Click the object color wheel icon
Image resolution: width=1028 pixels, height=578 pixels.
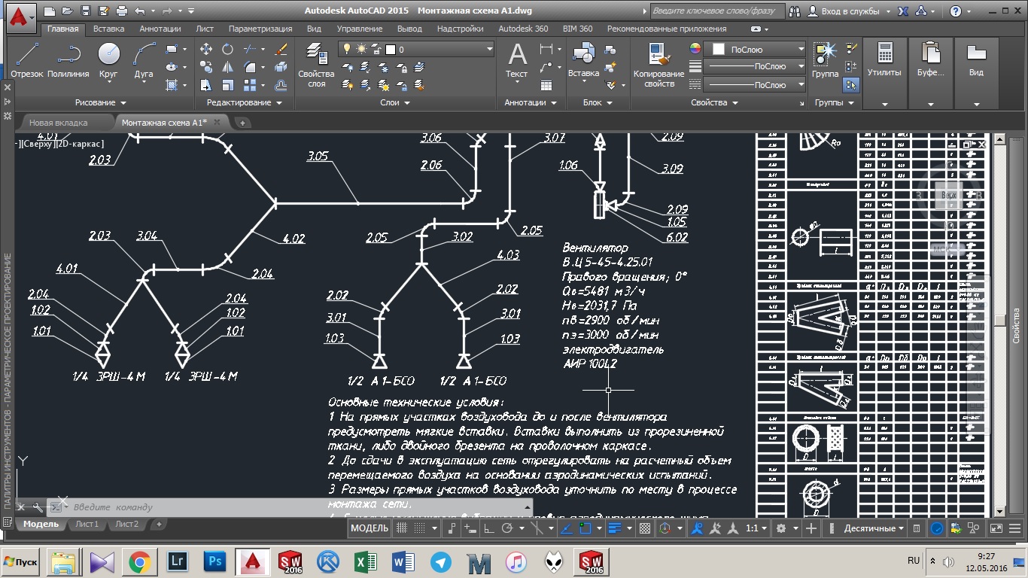(x=695, y=49)
